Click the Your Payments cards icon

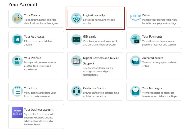[x=135, y=40]
